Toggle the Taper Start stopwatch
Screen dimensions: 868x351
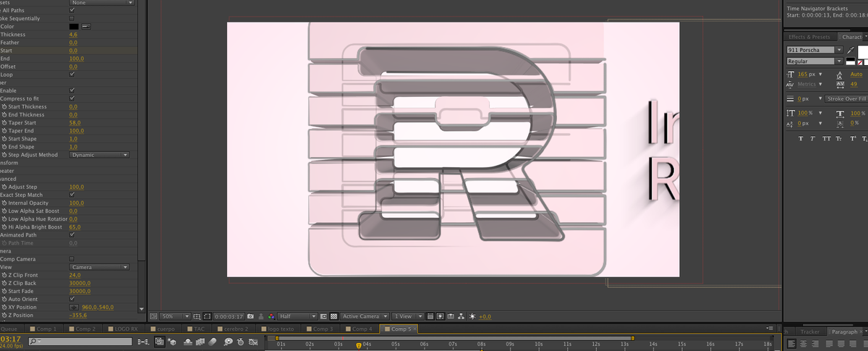coord(4,123)
